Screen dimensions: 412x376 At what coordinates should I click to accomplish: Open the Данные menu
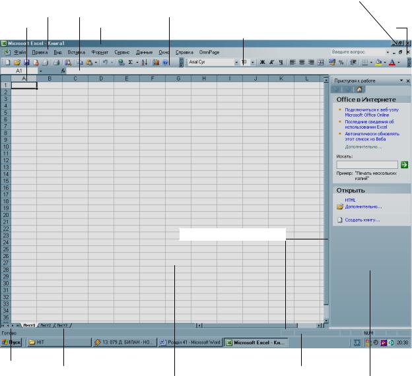coord(144,52)
